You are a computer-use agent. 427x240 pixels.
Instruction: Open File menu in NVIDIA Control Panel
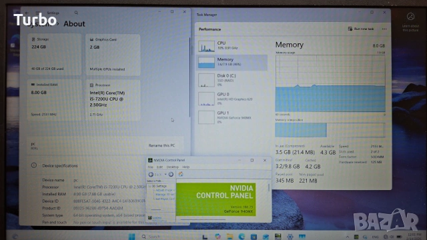pos(150,167)
